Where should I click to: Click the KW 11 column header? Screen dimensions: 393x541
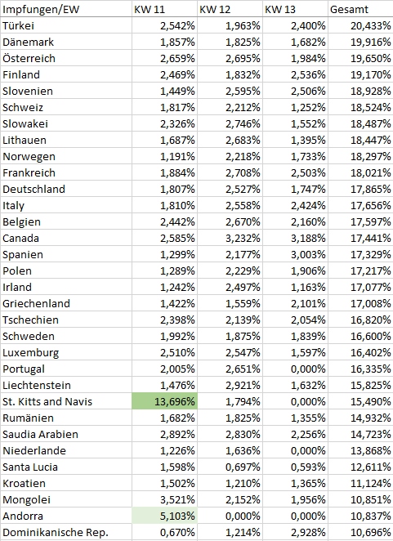point(164,9)
